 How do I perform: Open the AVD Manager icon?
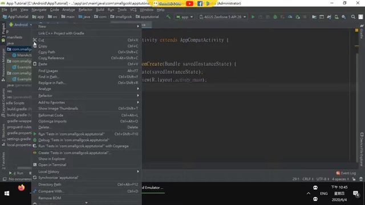point(336,17)
